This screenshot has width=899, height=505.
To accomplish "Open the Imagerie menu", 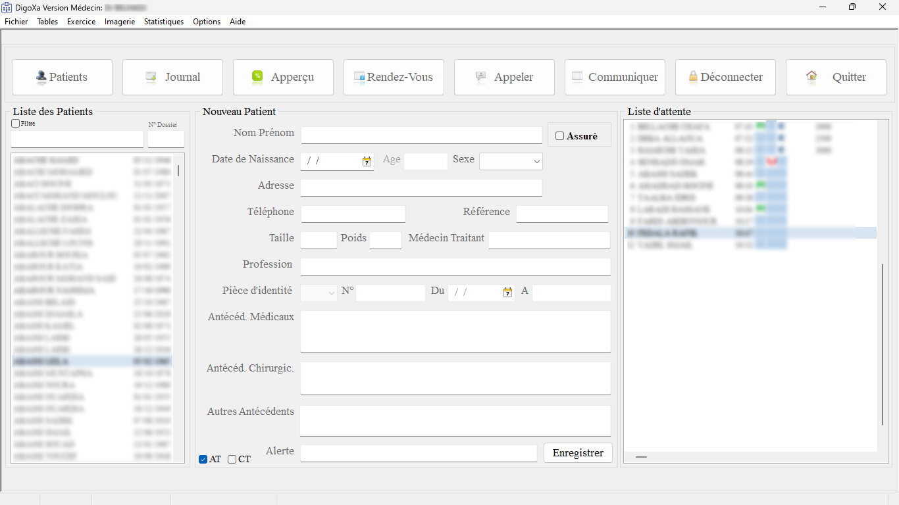I will (x=120, y=22).
